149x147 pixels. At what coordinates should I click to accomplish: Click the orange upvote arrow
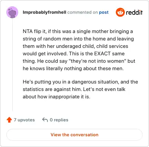(x=9, y=120)
